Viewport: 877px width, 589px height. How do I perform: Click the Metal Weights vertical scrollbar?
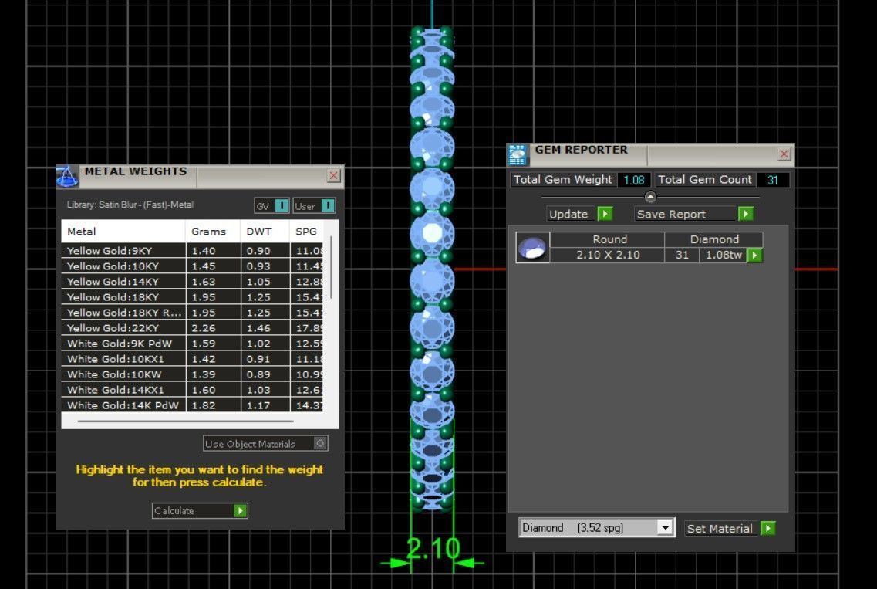point(331,268)
